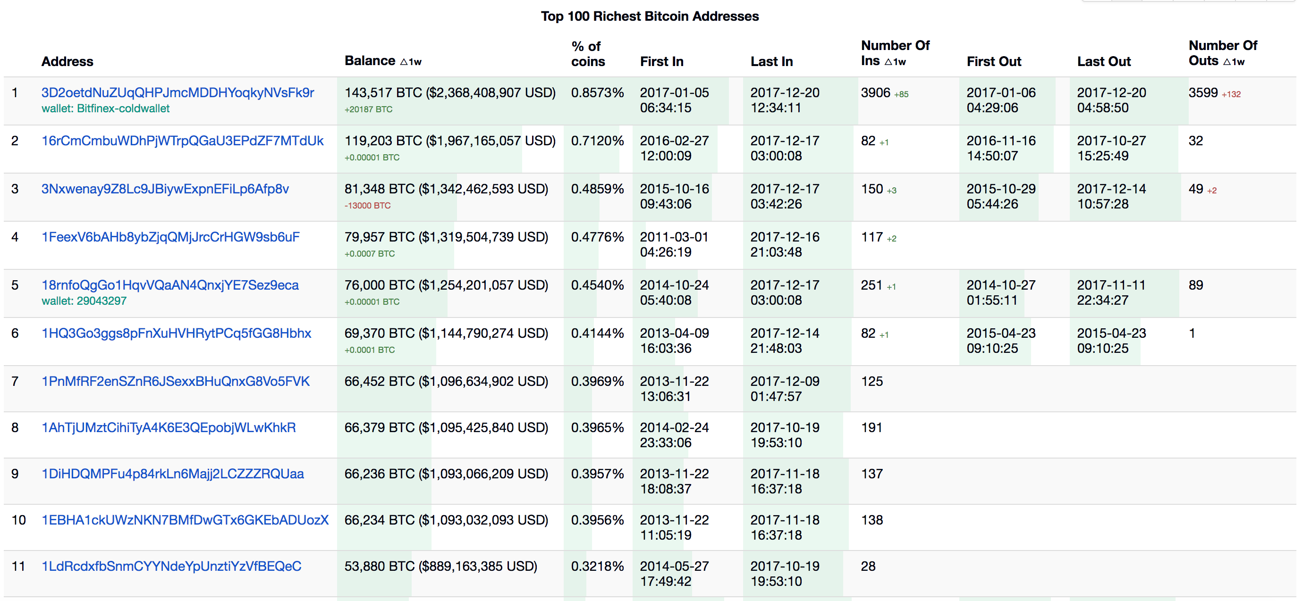Click the Address column header
This screenshot has width=1303, height=601.
pos(67,61)
